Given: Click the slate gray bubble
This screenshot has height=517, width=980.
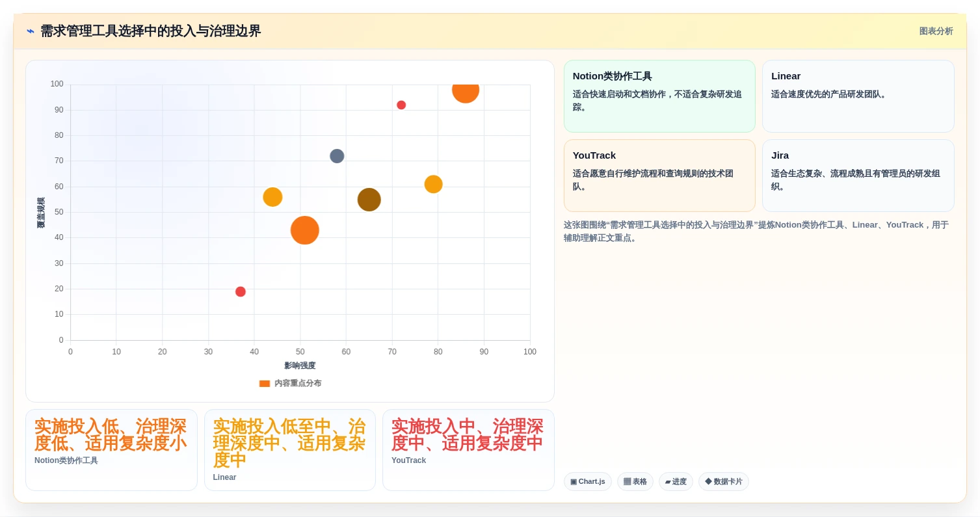Looking at the screenshot, I should tap(337, 156).
